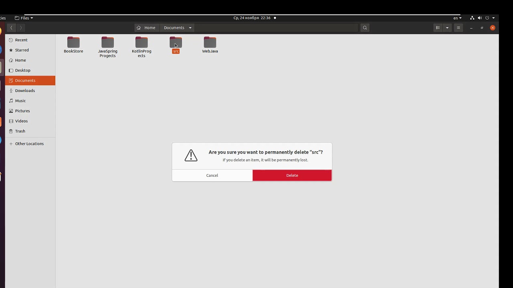The width and height of the screenshot is (513, 288).
Task: Confirm deletion with the red Delete button
Action: click(292, 175)
